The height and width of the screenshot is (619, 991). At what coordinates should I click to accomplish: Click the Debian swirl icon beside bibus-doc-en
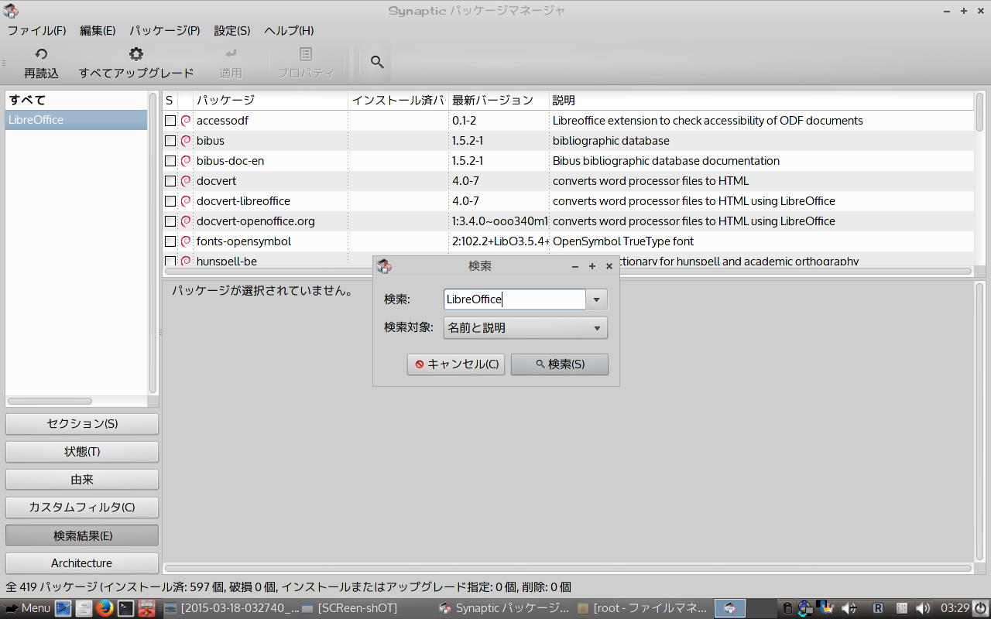[186, 161]
